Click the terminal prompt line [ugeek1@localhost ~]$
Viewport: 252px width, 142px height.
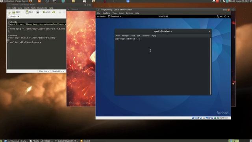click(x=127, y=39)
